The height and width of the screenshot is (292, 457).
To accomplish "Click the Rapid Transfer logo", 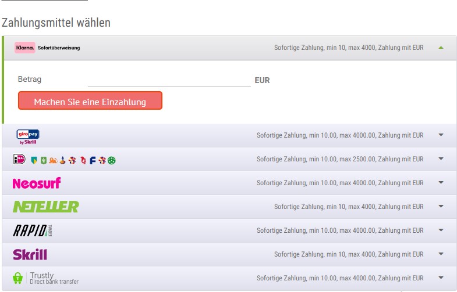I will pyautogui.click(x=33, y=230).
